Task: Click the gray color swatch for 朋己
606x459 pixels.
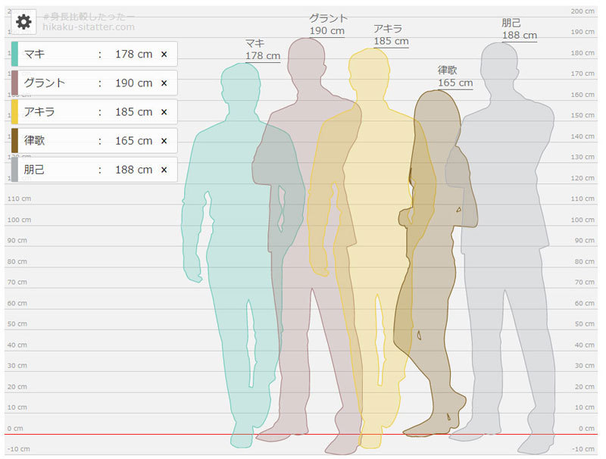Action: (14, 170)
